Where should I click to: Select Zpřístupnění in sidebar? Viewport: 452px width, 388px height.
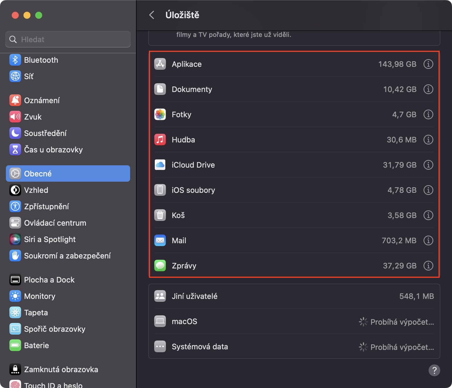point(46,207)
